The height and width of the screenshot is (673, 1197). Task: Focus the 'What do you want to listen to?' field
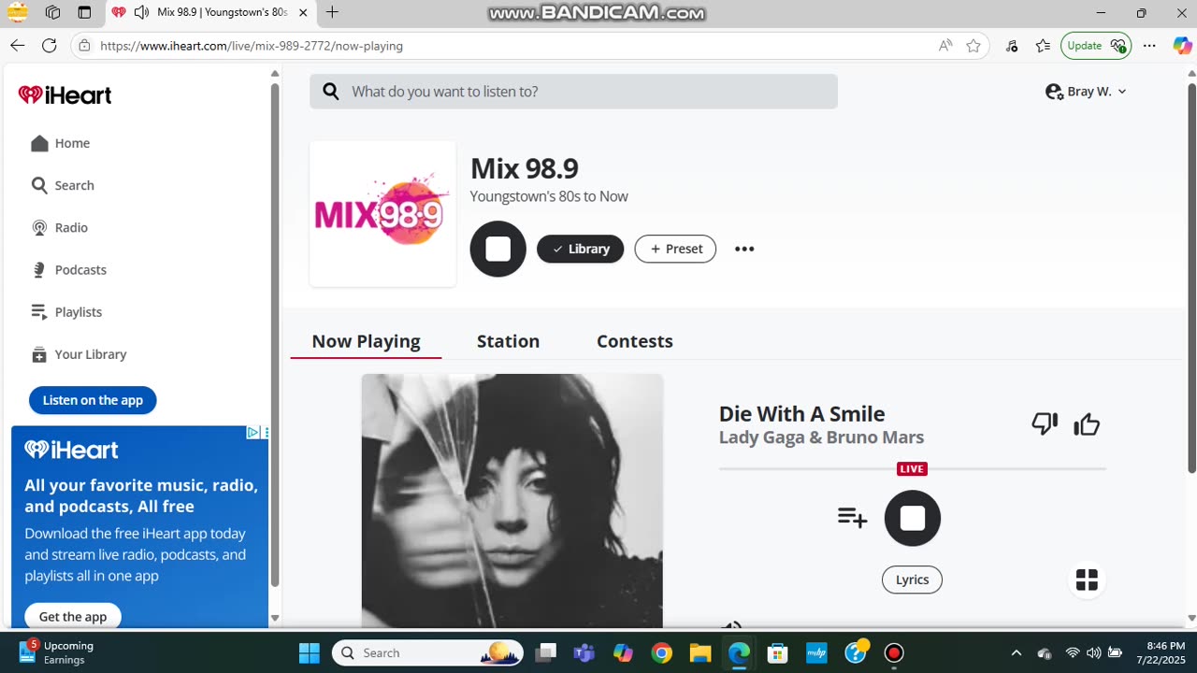[x=573, y=92]
